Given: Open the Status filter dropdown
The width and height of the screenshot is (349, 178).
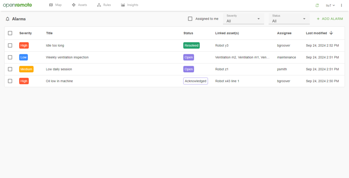Looking at the screenshot, I should [x=289, y=19].
